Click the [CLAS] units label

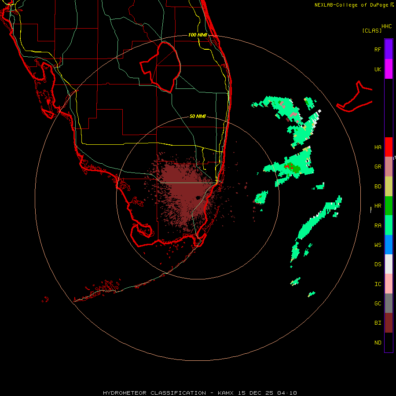[372, 30]
